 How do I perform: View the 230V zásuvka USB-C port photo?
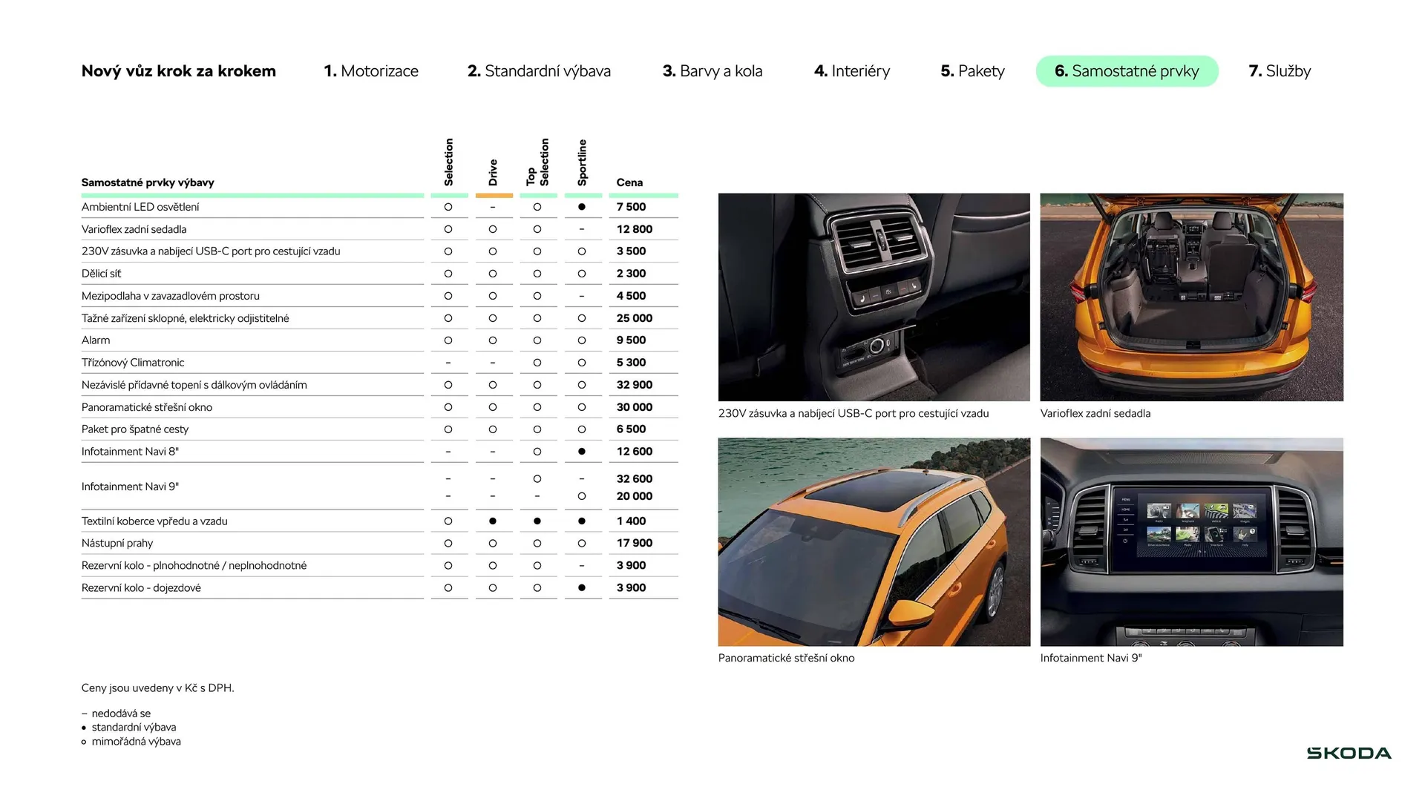[874, 297]
